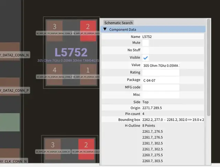This screenshot has height=167, width=220.
Task: Collapse the Component Data section
Action: (105, 30)
